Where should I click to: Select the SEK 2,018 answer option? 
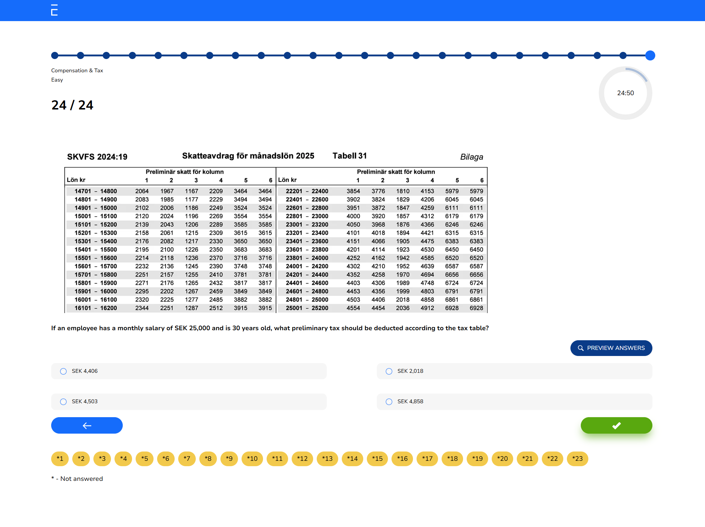(x=389, y=371)
